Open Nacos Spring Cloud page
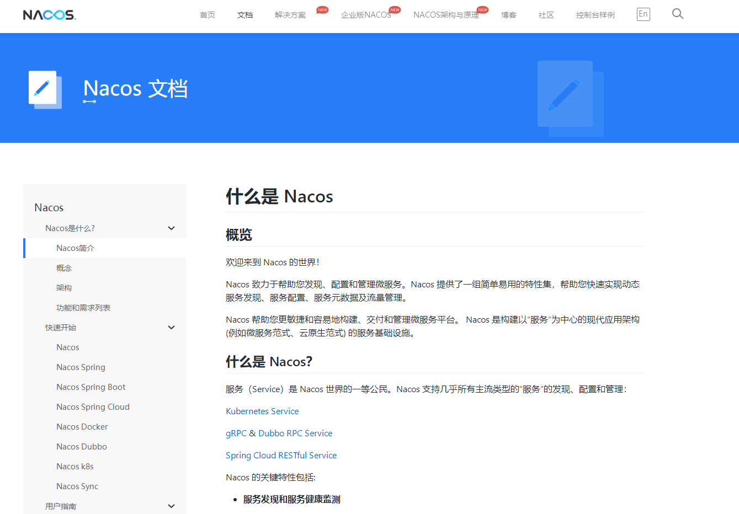The image size is (739, 514). click(93, 407)
